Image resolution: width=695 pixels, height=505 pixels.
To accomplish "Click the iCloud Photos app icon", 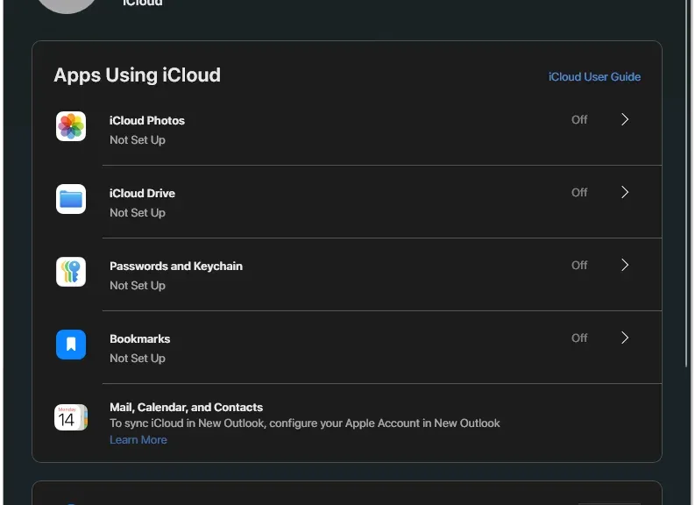I will click(x=71, y=126).
